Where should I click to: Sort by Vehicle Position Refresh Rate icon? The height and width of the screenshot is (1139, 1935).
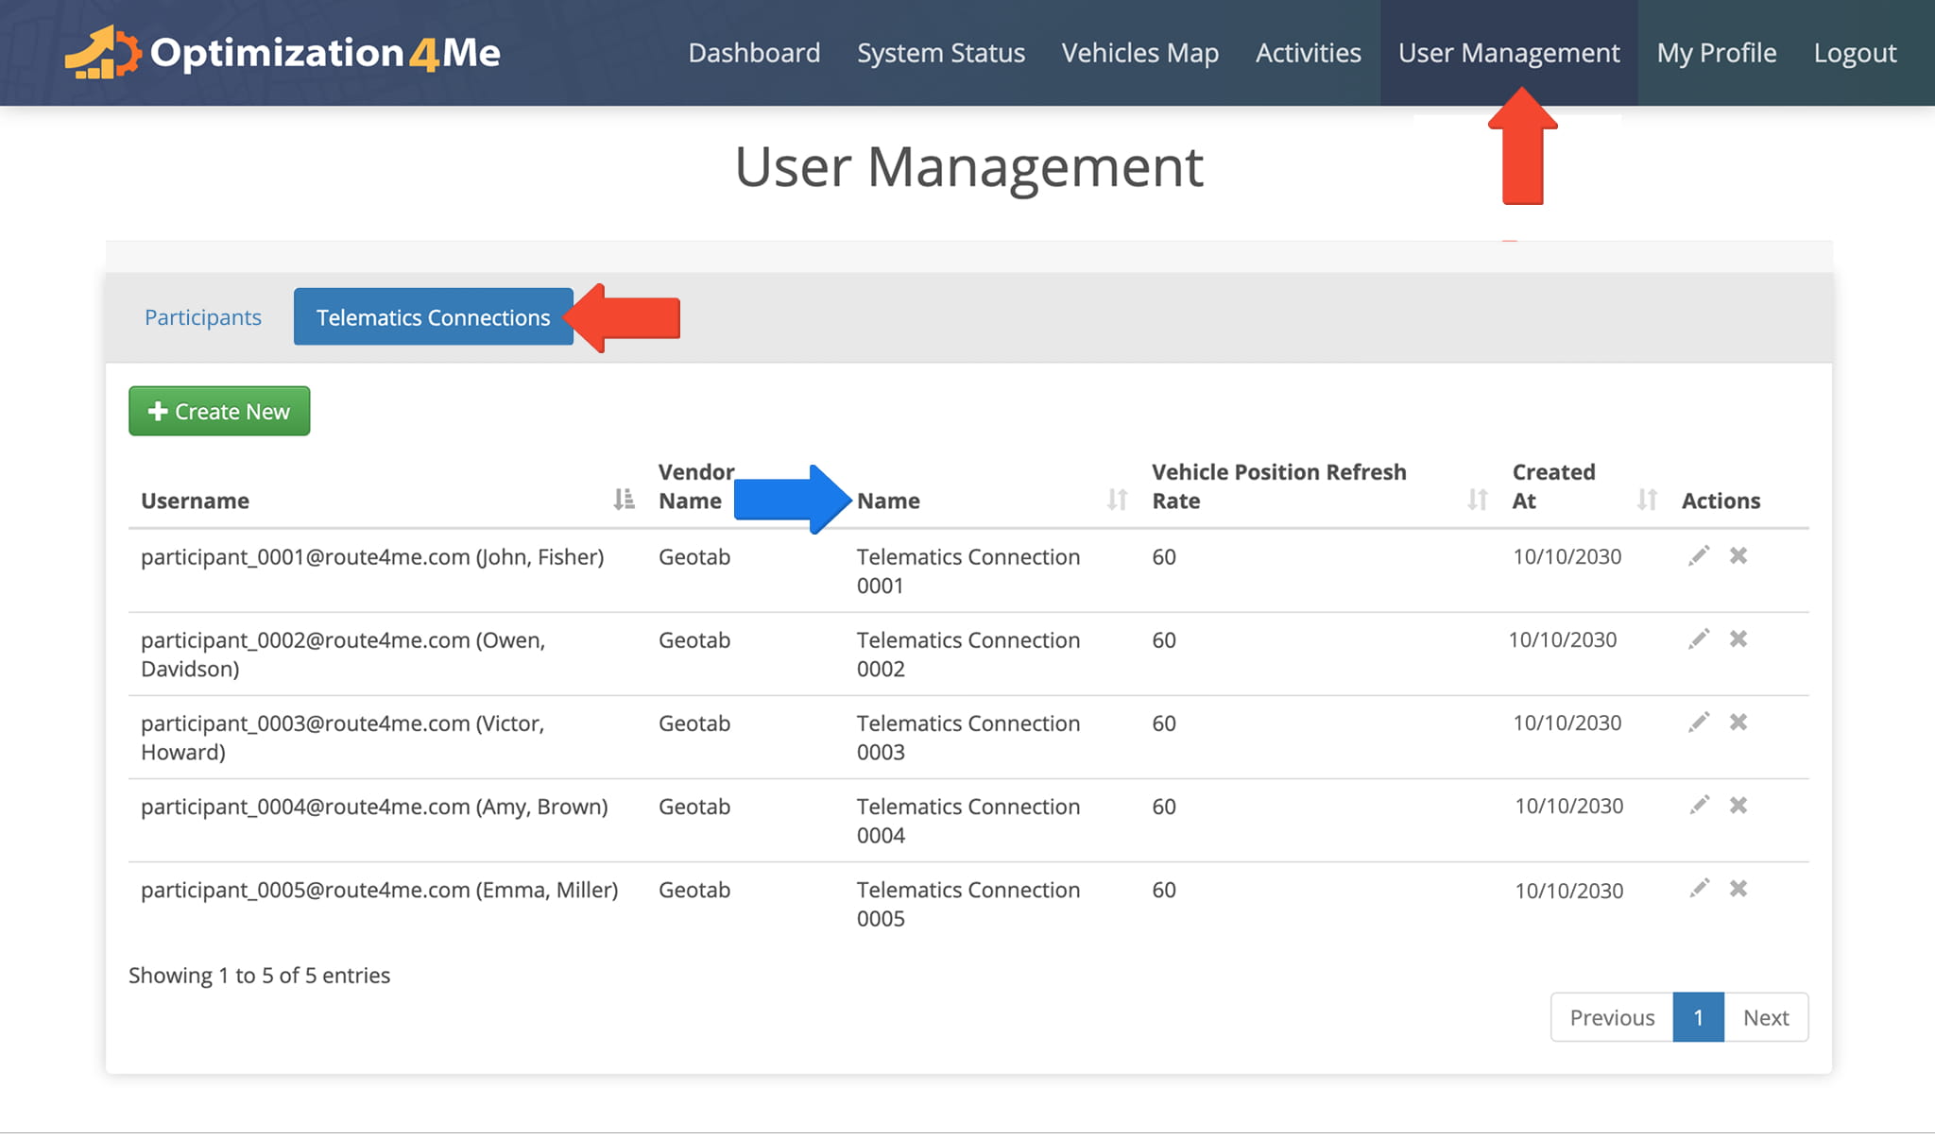1478,500
